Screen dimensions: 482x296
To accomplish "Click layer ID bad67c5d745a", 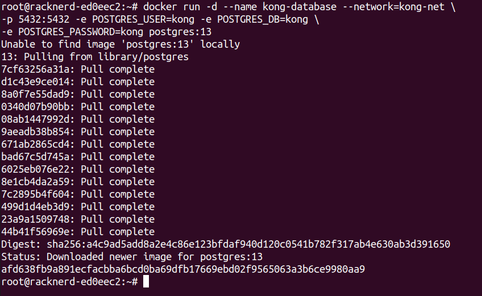I will pyautogui.click(x=38, y=157).
